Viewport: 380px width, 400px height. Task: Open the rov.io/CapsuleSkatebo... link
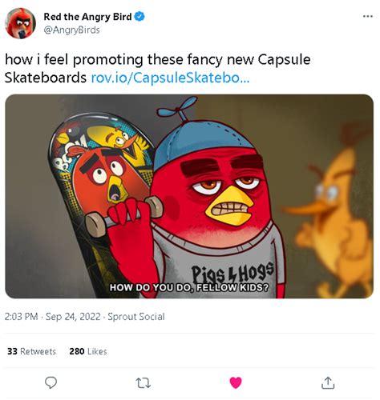tap(170, 78)
